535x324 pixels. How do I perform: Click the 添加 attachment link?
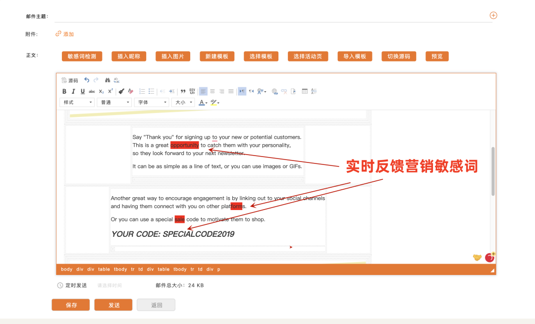point(65,34)
